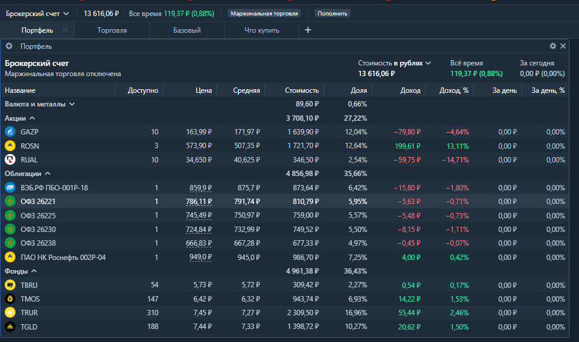579x342 pixels.
Task: Add a new workspace tab with plus
Action: tap(308, 30)
